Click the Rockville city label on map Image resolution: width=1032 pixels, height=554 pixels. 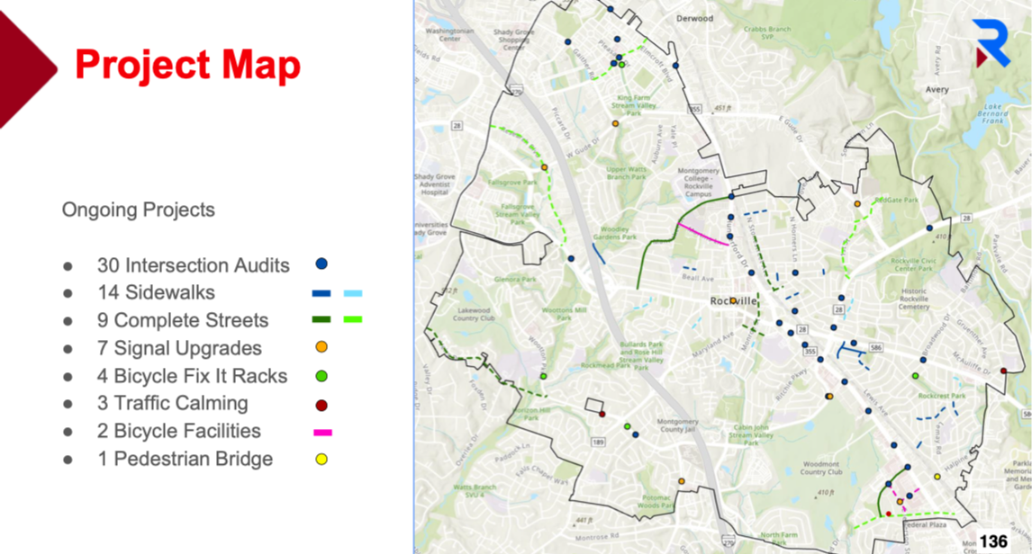732,301
